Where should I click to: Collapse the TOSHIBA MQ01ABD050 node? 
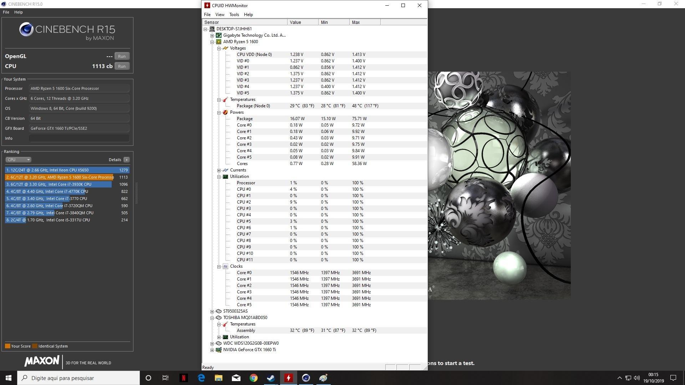(212, 318)
